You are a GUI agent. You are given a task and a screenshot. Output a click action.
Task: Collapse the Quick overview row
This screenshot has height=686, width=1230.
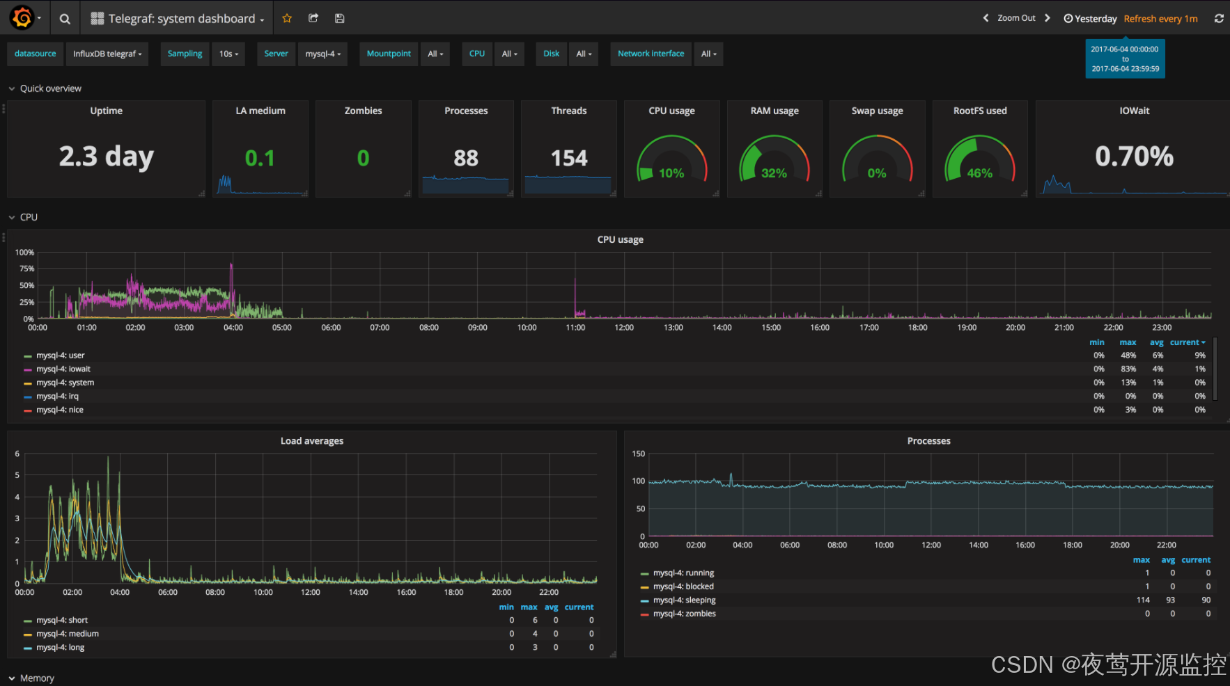[x=45, y=88]
